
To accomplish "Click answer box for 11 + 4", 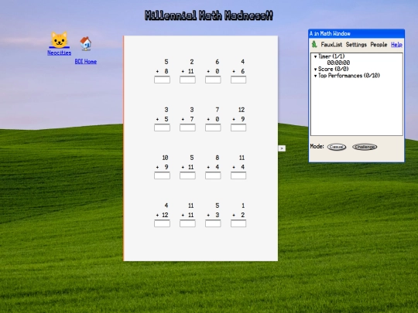I will (x=238, y=175).
